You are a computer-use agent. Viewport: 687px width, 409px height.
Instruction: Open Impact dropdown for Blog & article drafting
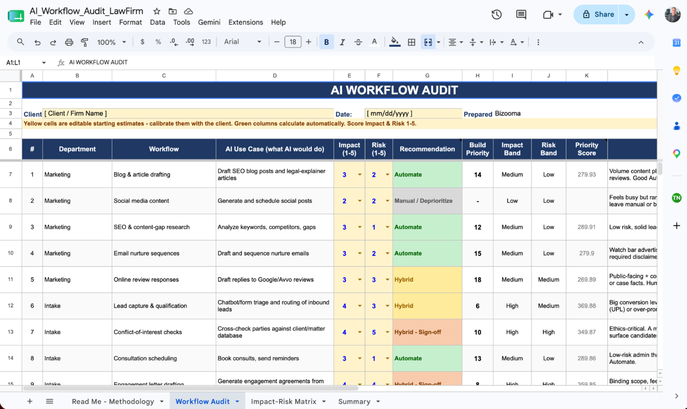pyautogui.click(x=360, y=175)
